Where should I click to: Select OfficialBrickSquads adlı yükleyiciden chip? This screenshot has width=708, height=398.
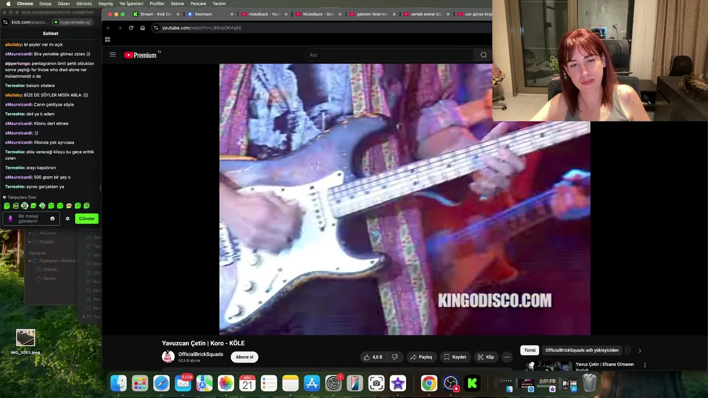[x=582, y=350]
